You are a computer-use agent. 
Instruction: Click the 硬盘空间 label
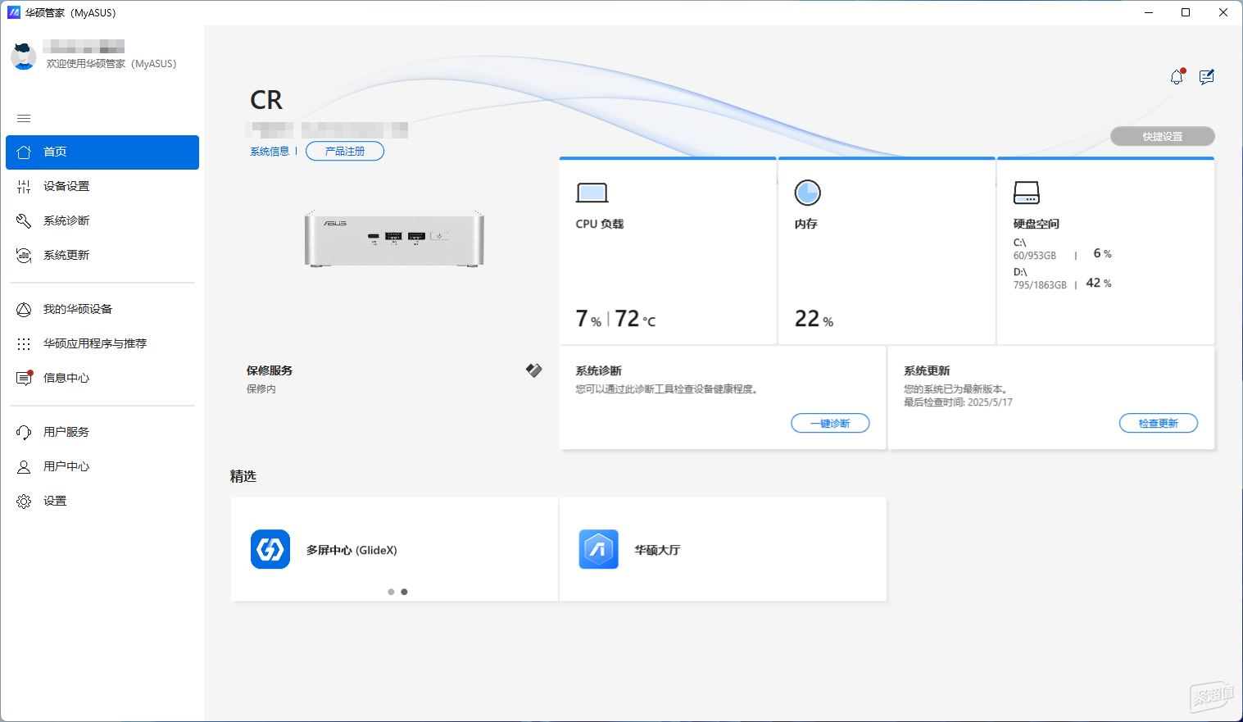[x=1037, y=224]
